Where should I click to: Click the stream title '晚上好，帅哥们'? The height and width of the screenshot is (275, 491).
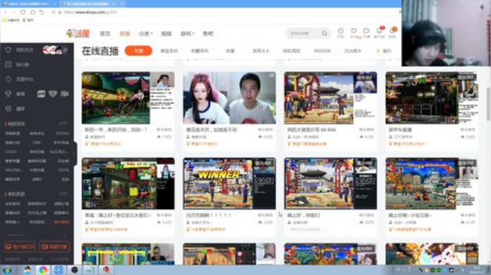(303, 215)
